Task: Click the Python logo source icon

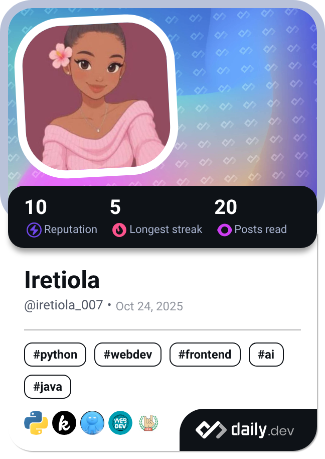Action: click(36, 423)
